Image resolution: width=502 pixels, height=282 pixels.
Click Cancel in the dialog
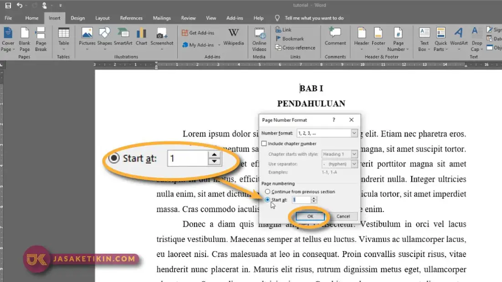[343, 216]
